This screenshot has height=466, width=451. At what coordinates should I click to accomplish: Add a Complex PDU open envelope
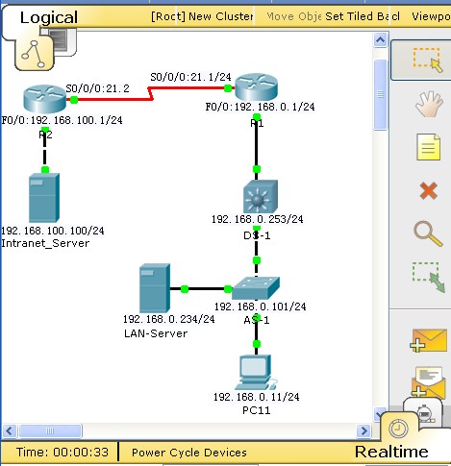tap(428, 382)
